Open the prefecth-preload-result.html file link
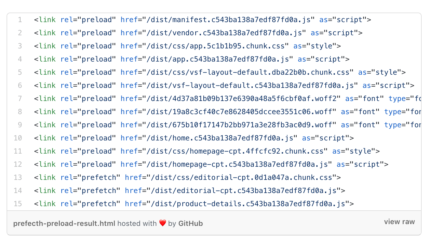The width and height of the screenshot is (433, 248). (64, 223)
